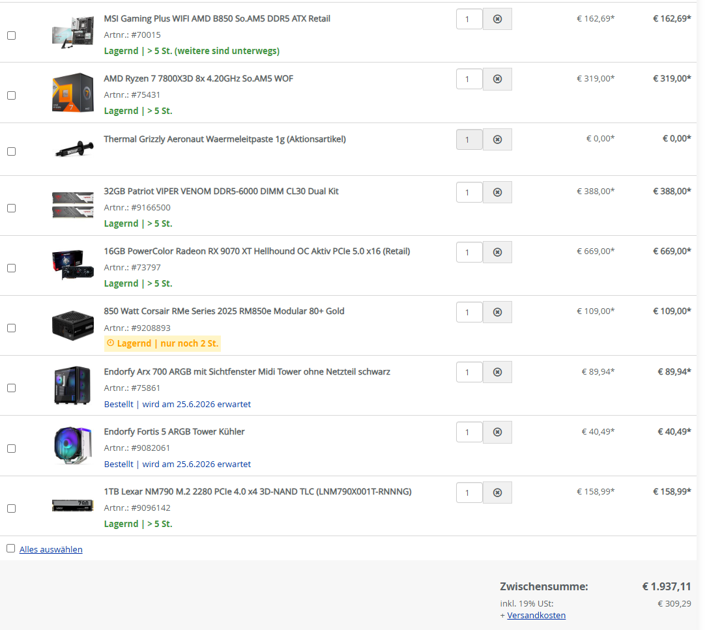Click article number #70015
The image size is (707, 630).
coord(146,35)
